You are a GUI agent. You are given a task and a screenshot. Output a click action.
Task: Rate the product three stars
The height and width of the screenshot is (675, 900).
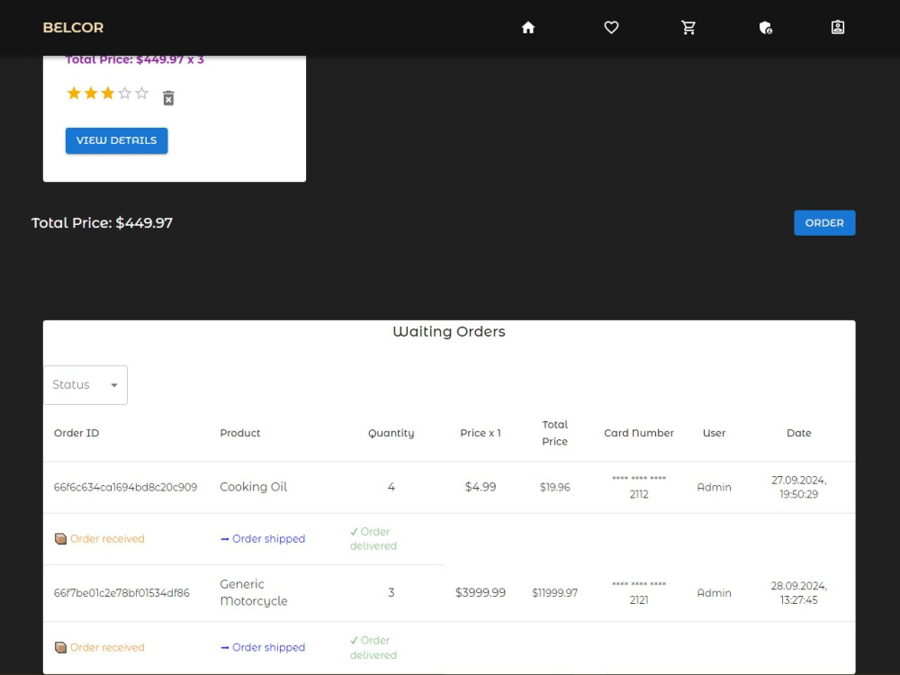point(108,93)
